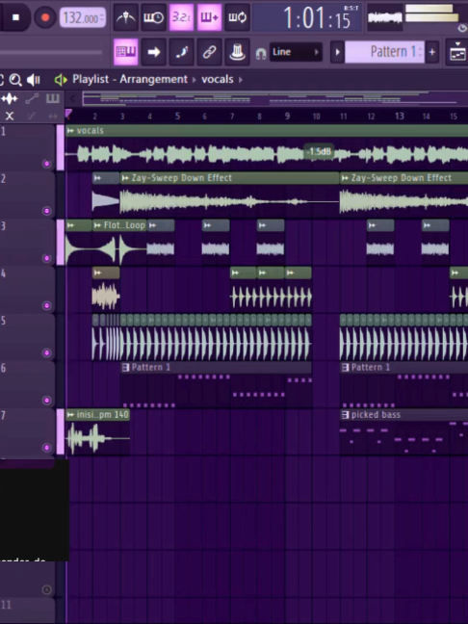Viewport: 468px width, 624px height.
Task: Mute track 1 with its purple dot
Action: click(46, 164)
